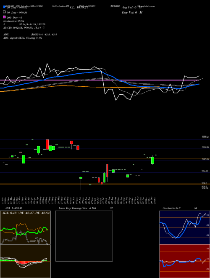Click the blue 20 Day legend swatch
Image resolution: width=210 pixels, height=278 pixels.
coord(4,7)
